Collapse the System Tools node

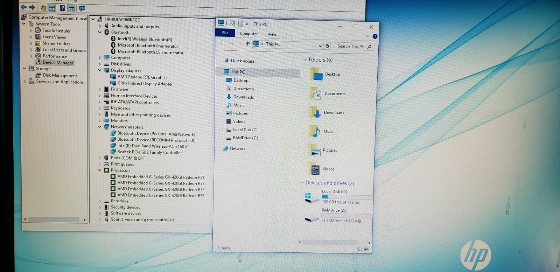click(24, 24)
